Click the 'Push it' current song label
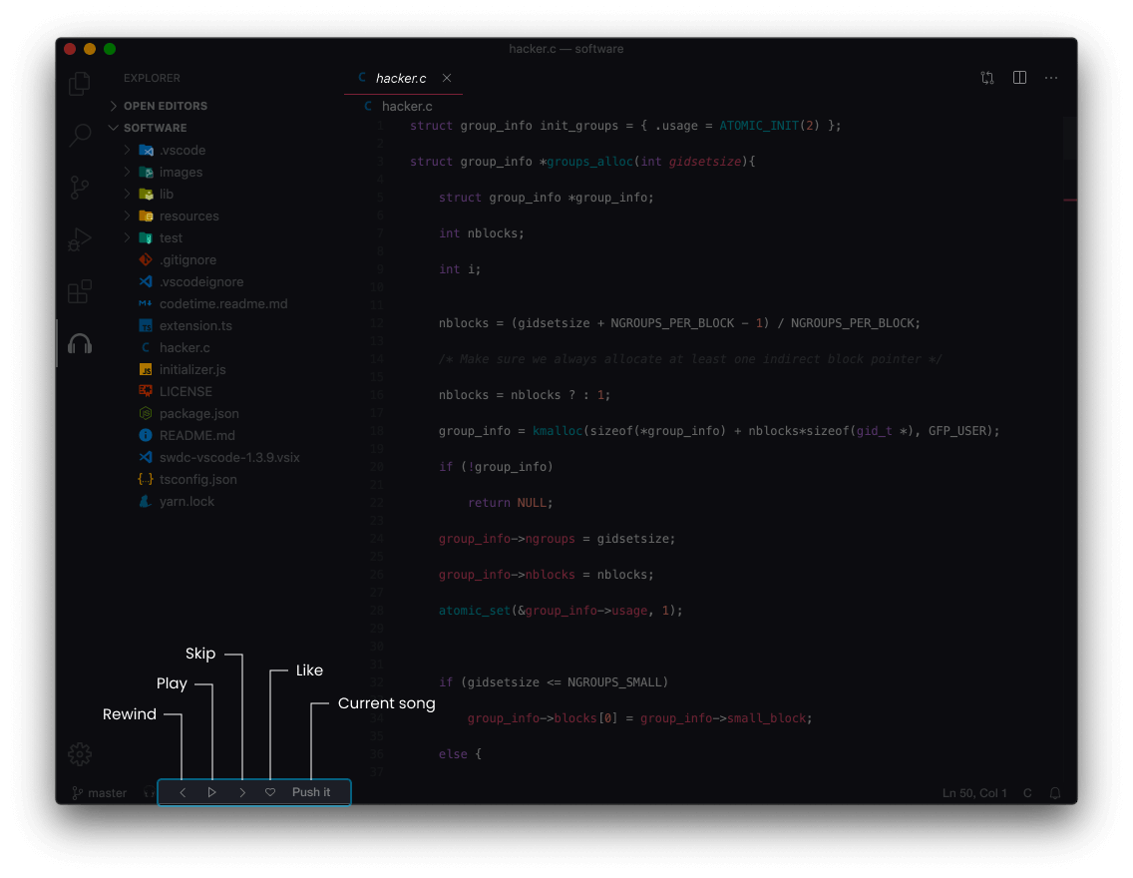Screen dimensions: 1133x878 [311, 791]
